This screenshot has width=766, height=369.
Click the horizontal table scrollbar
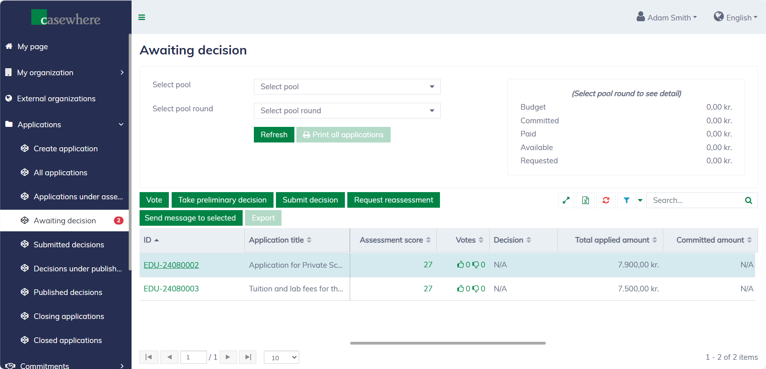coord(448,343)
